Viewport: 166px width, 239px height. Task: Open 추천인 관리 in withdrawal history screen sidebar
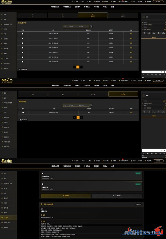pos(7,142)
